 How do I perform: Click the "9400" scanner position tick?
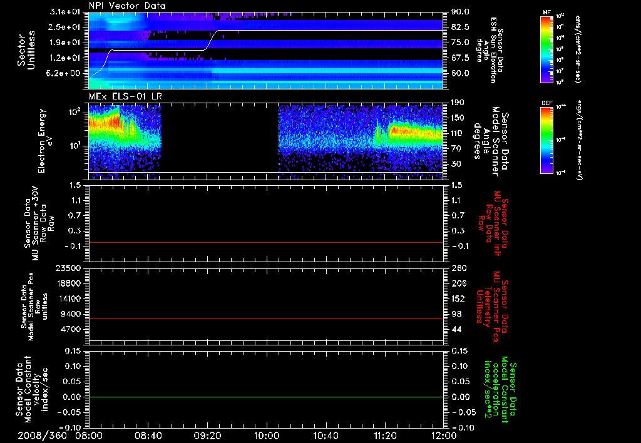[x=71, y=314]
